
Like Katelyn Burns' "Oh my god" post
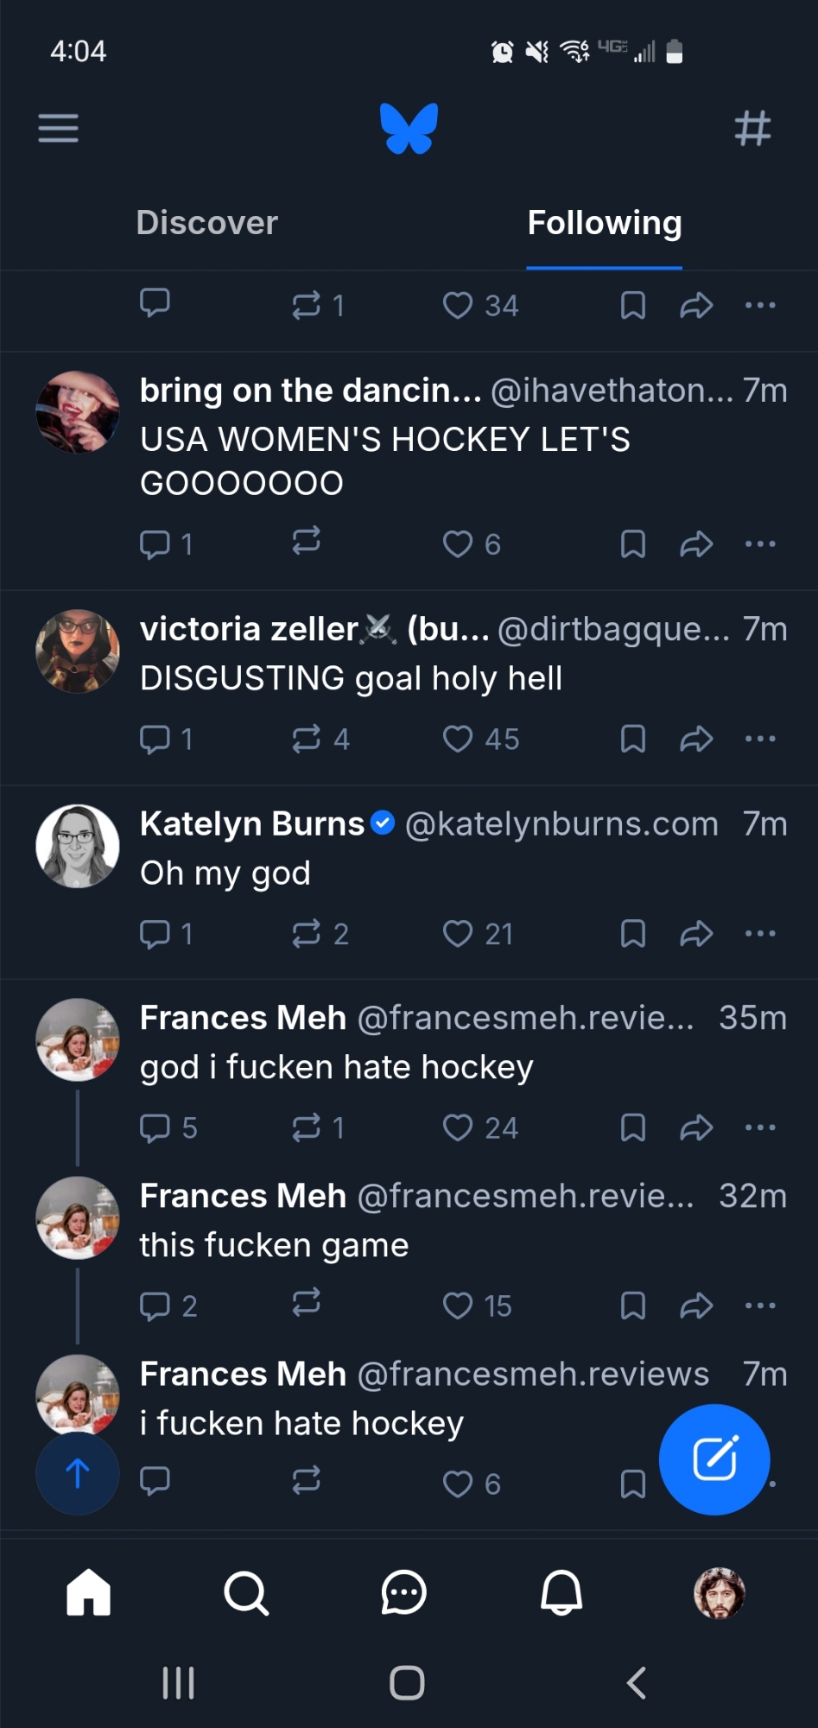coord(458,934)
